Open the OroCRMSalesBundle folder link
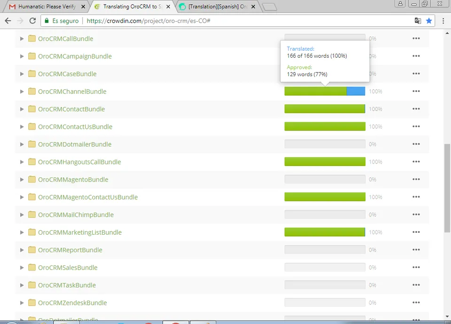Viewport: 451px width, 324px height. [x=68, y=268]
